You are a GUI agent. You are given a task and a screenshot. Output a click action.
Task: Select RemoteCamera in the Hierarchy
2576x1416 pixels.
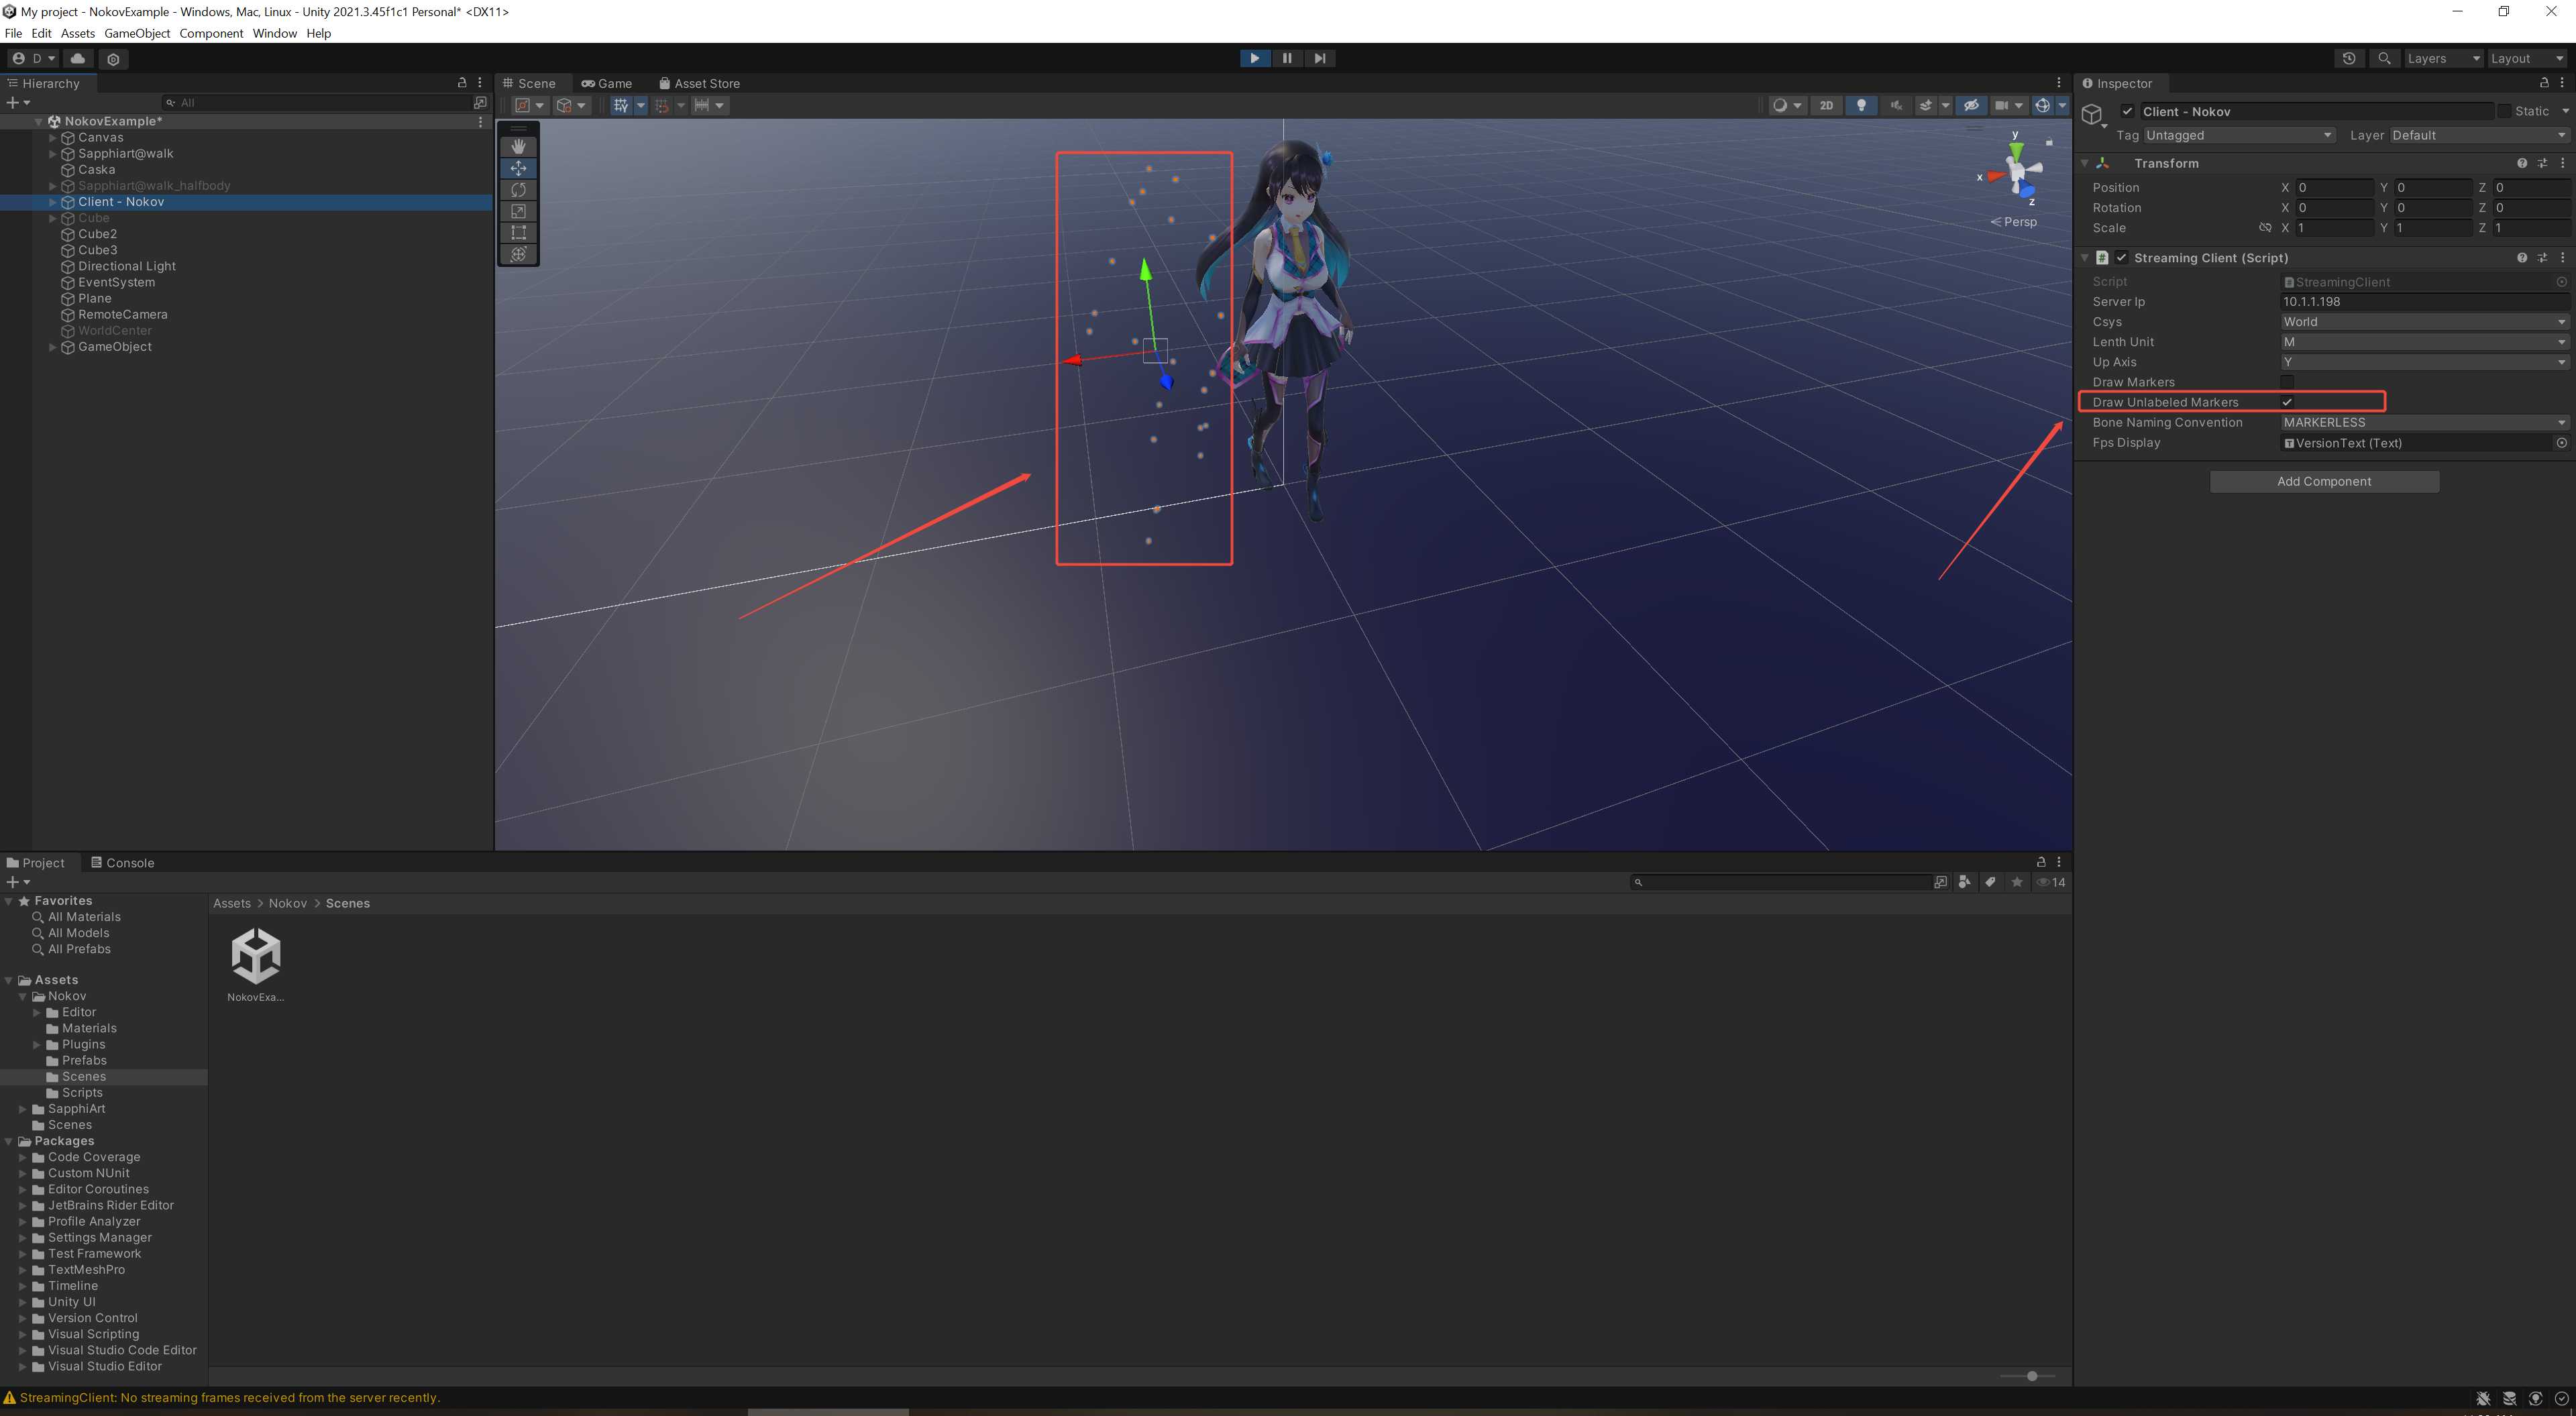[123, 315]
